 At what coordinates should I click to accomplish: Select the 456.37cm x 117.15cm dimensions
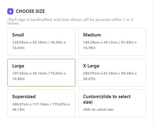point(30,104)
